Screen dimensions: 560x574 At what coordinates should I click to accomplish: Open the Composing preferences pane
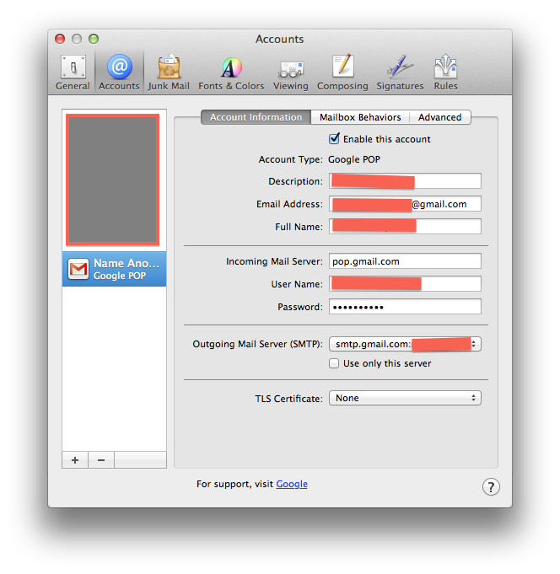pos(342,72)
